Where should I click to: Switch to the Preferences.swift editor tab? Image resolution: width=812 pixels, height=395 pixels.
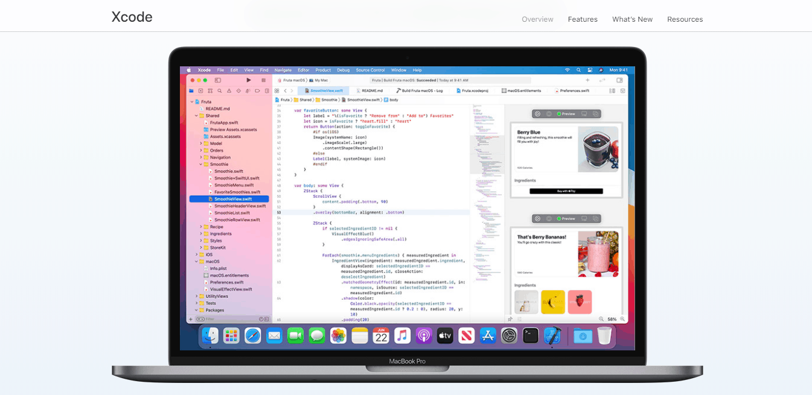click(571, 90)
